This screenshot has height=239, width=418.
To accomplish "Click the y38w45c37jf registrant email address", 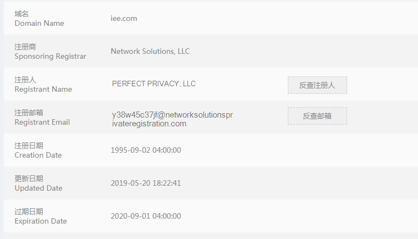I will (172, 119).
